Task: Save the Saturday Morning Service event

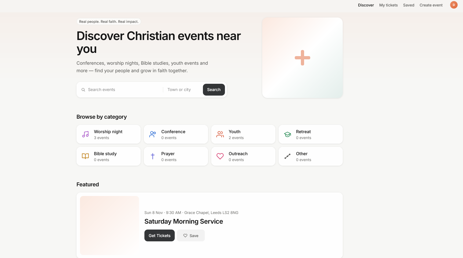Action: point(191,235)
